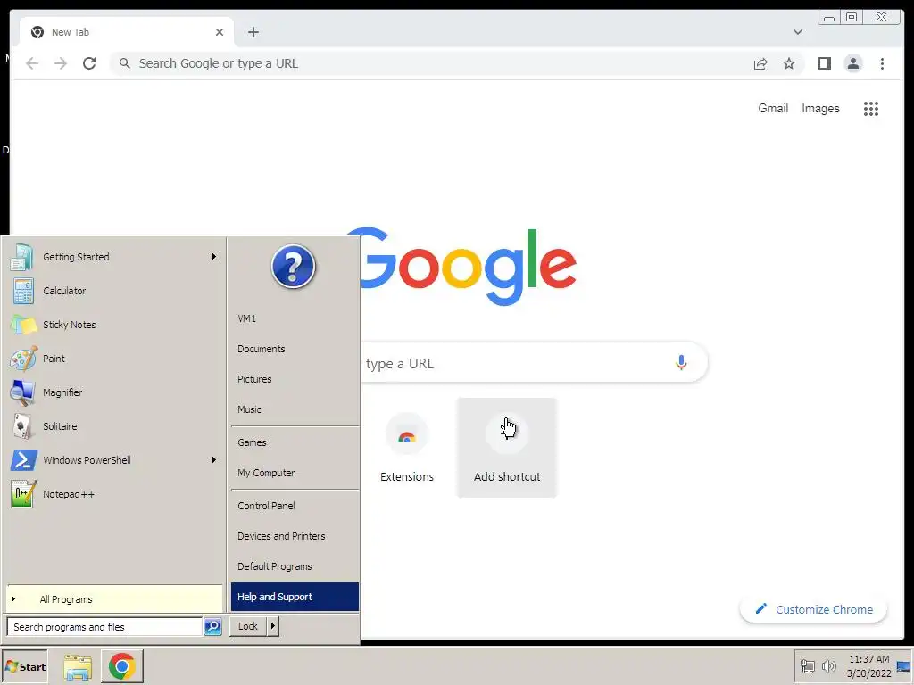Screen dimensions: 914x685
Task: Open a new Chrome tab
Action: tap(253, 32)
